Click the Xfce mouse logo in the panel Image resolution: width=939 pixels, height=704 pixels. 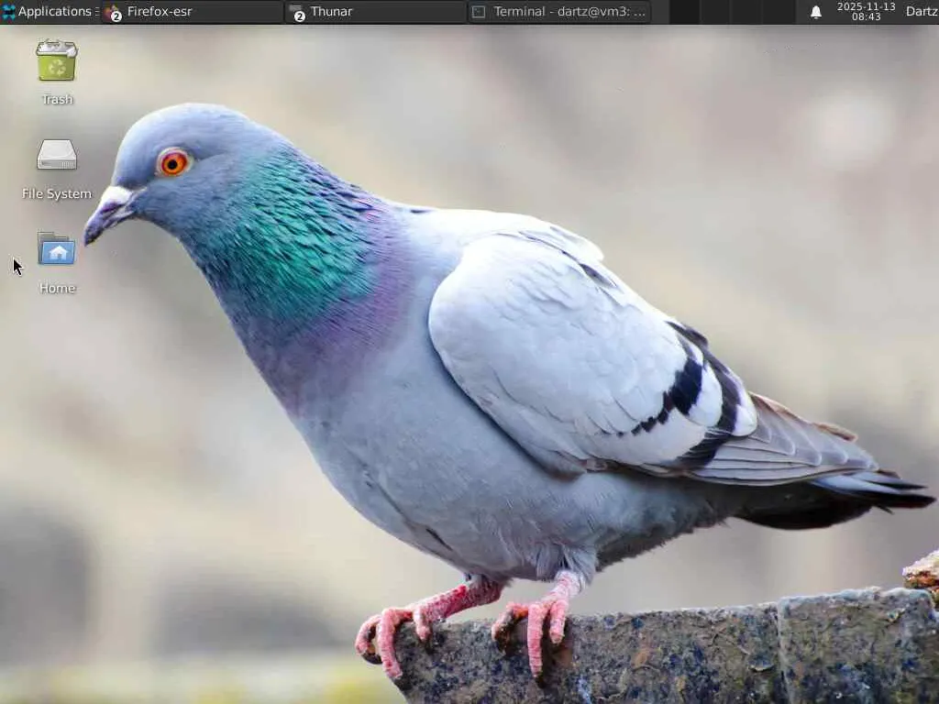pos(8,11)
